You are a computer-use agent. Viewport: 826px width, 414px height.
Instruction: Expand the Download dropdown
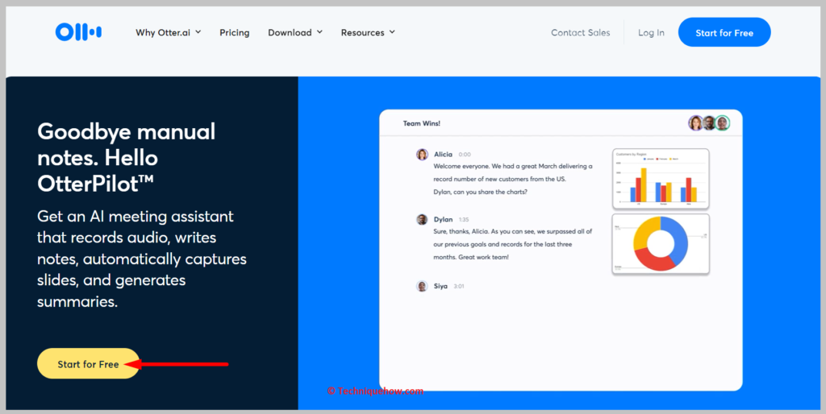295,32
